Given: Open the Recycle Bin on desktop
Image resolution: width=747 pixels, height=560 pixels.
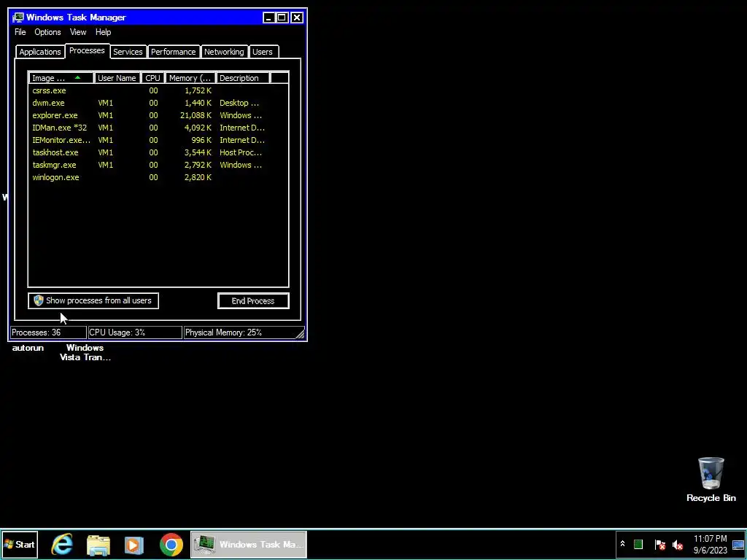Looking at the screenshot, I should coord(711,480).
